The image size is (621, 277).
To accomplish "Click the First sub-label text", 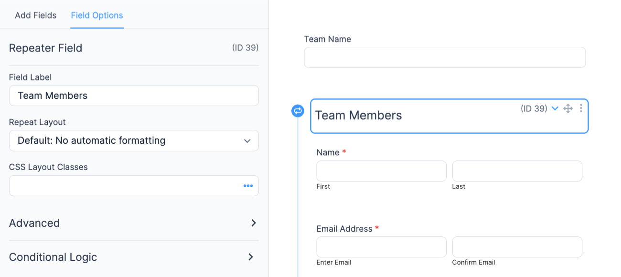I will 323,186.
